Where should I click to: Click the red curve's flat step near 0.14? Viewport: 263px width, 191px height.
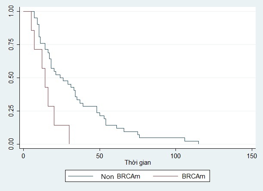61,125
